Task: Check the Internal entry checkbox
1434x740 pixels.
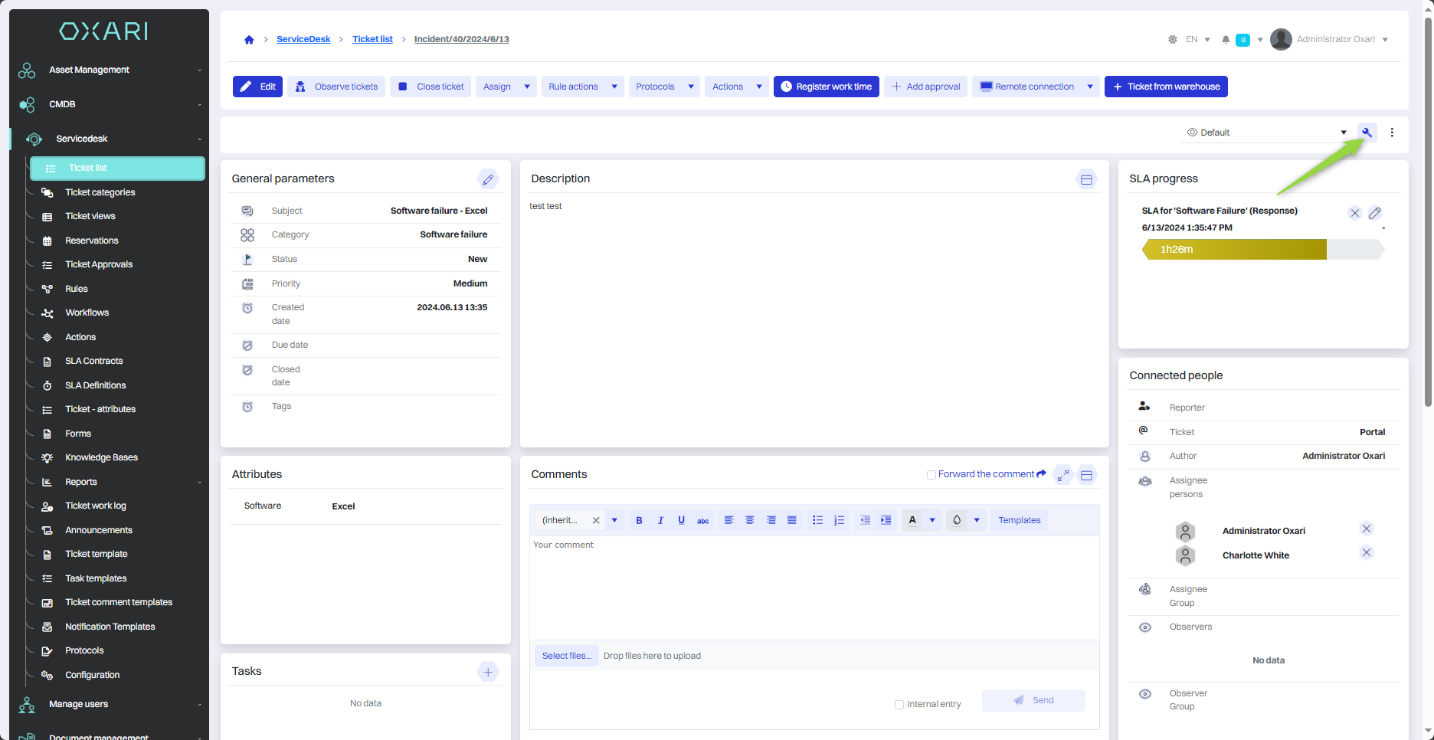Action: tap(899, 705)
